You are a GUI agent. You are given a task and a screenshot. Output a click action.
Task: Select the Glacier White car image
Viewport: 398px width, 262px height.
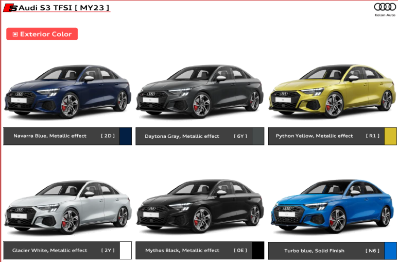tap(68, 207)
